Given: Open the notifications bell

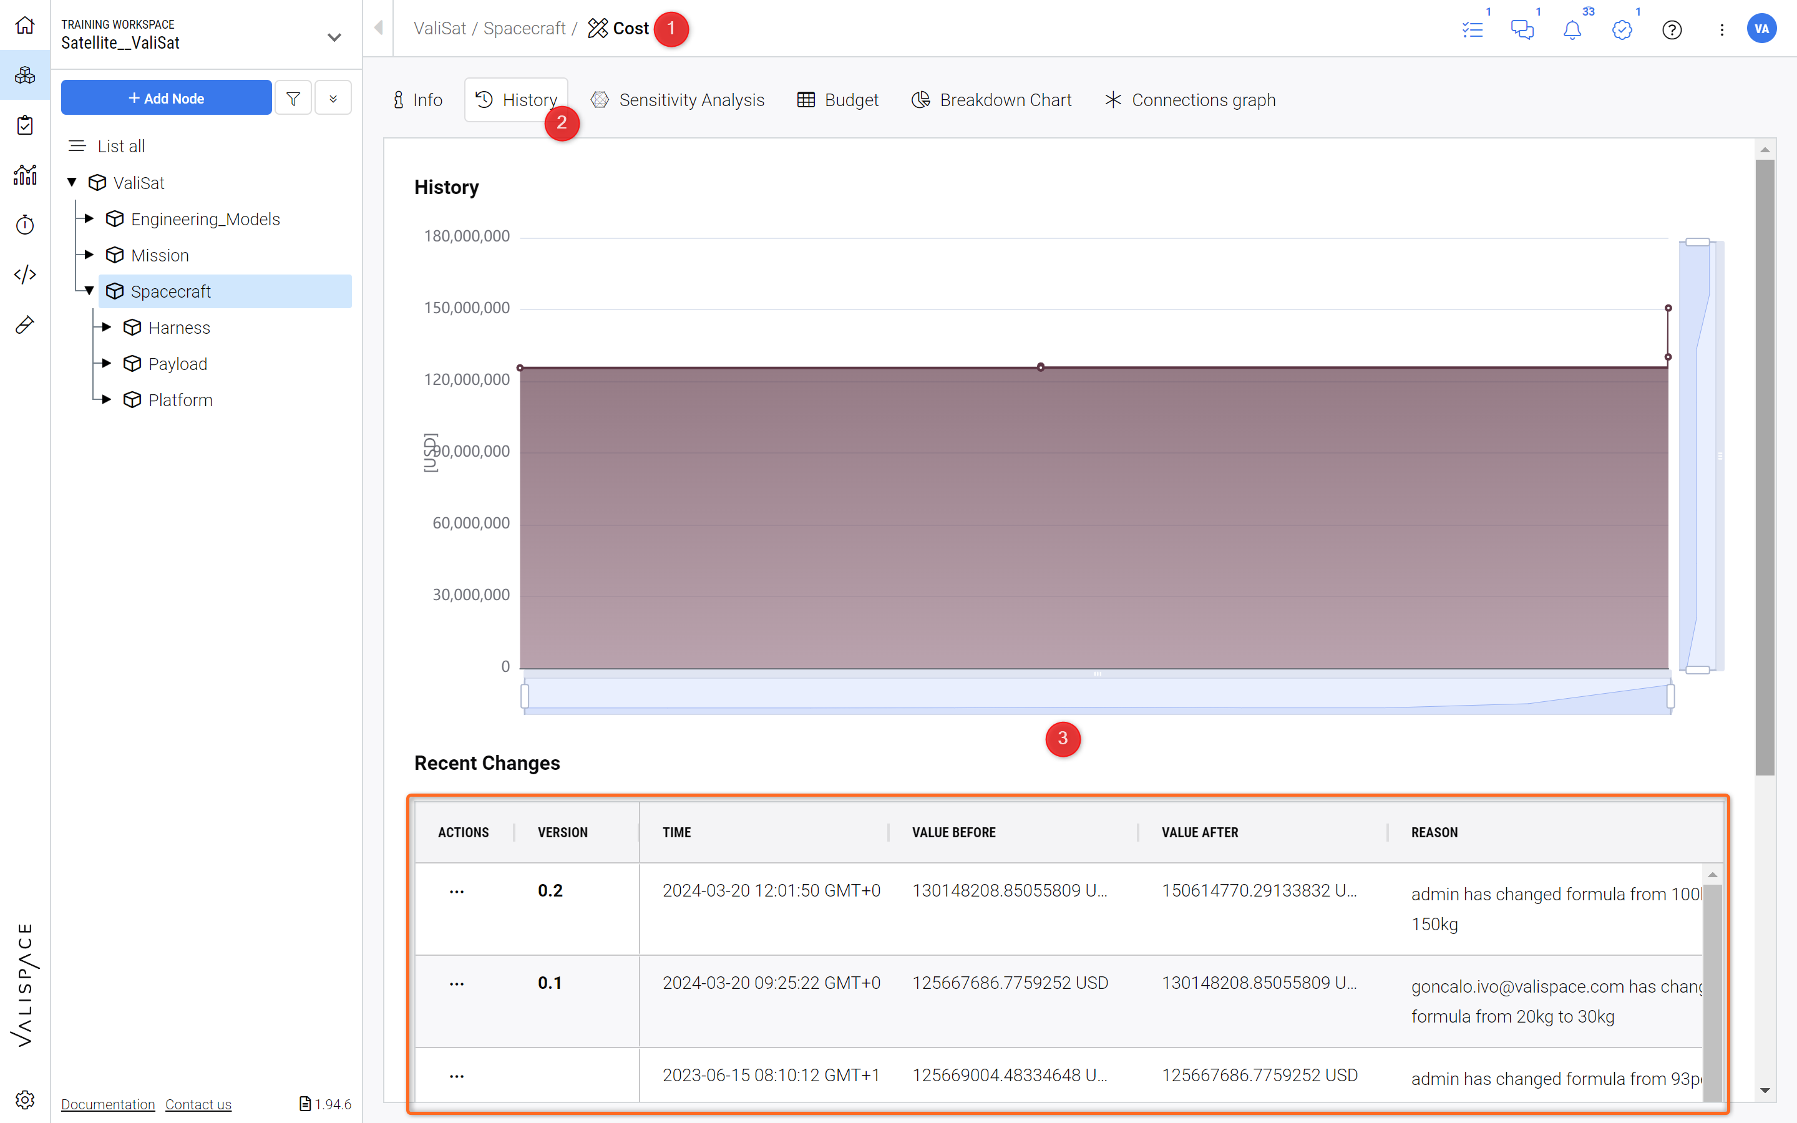Looking at the screenshot, I should (x=1572, y=30).
